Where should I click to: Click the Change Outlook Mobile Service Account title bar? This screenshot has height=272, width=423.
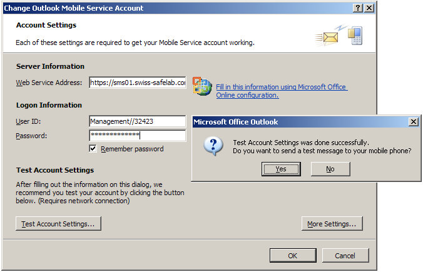tap(156, 8)
